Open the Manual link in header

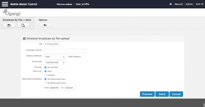coord(179,4)
